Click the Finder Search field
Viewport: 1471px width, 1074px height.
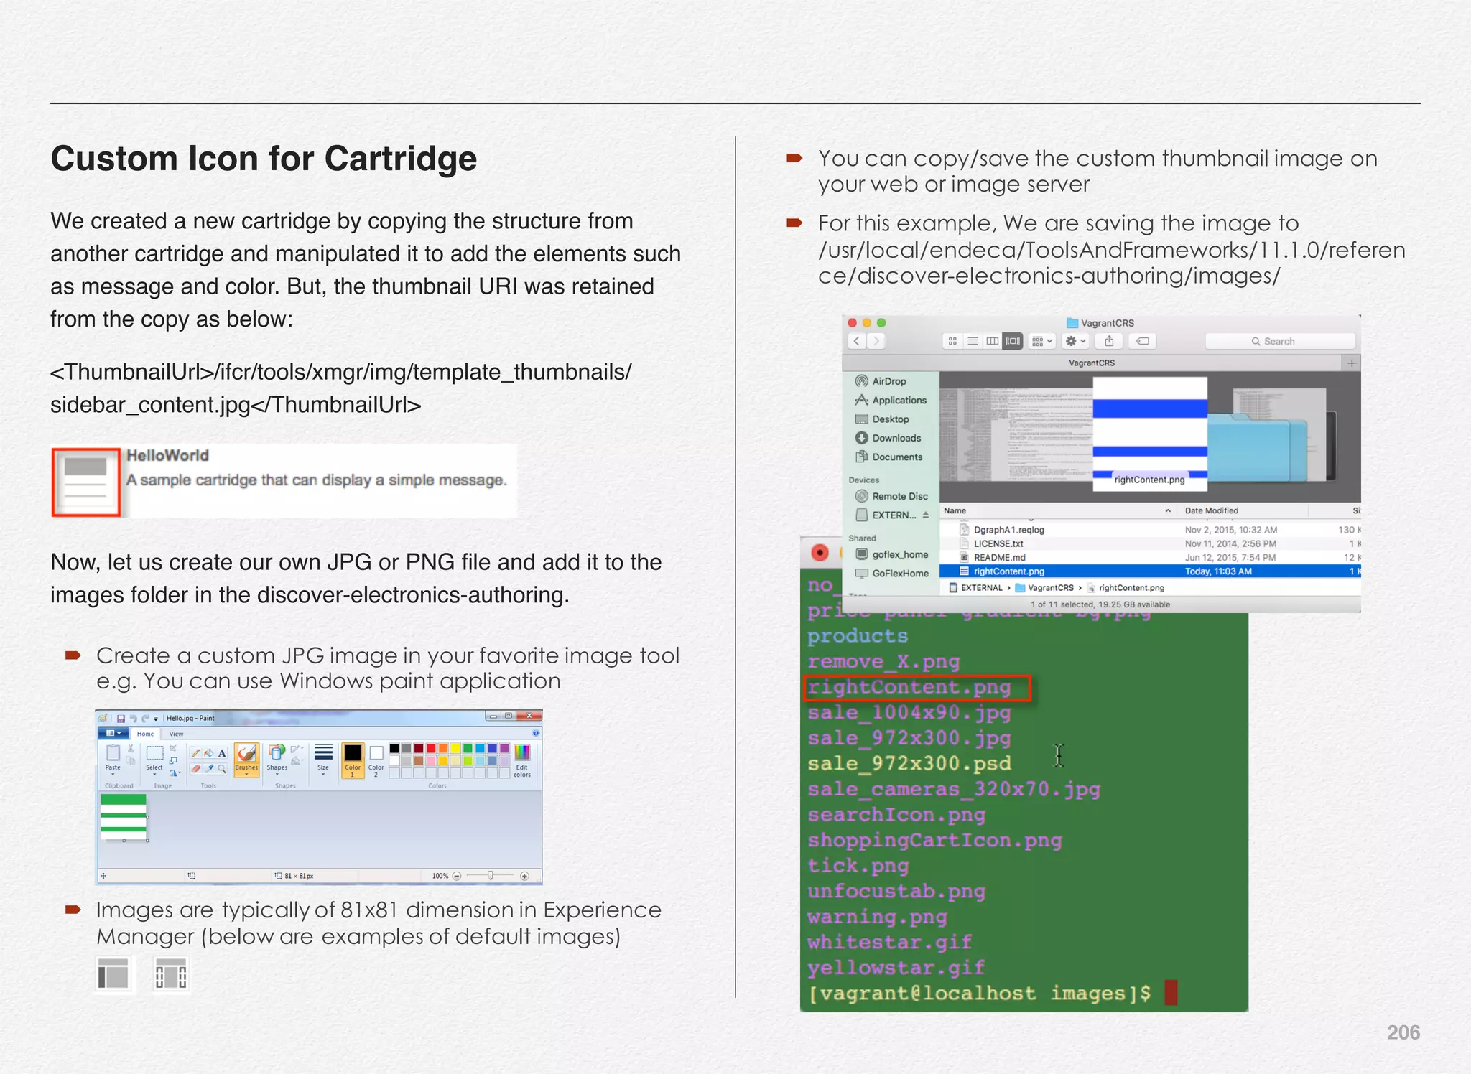(1279, 341)
